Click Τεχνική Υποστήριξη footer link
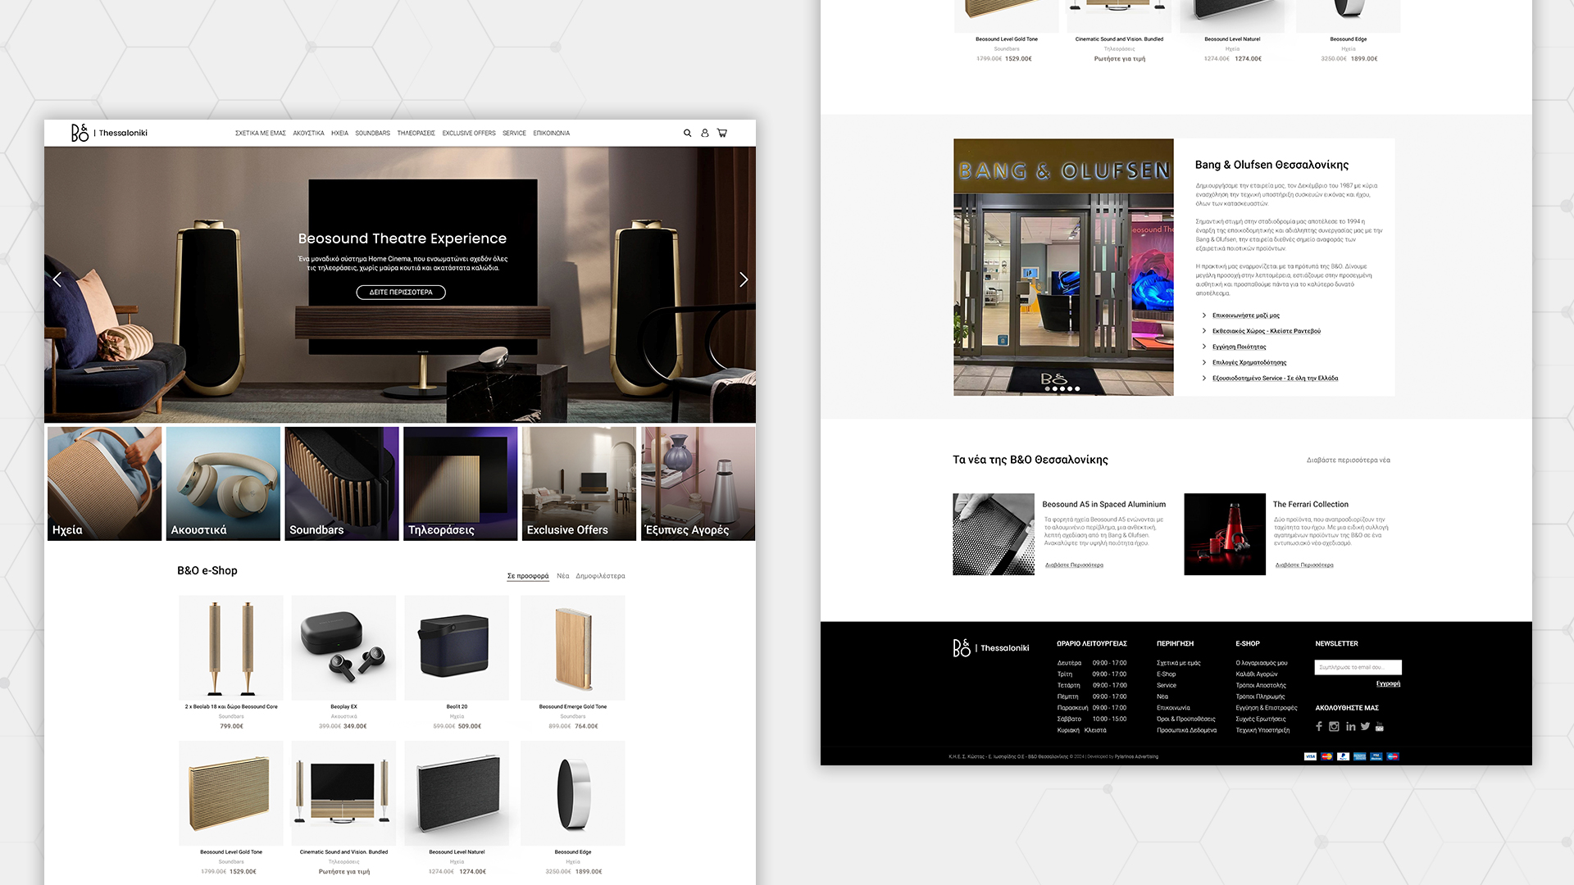The width and height of the screenshot is (1574, 885). pyautogui.click(x=1262, y=730)
